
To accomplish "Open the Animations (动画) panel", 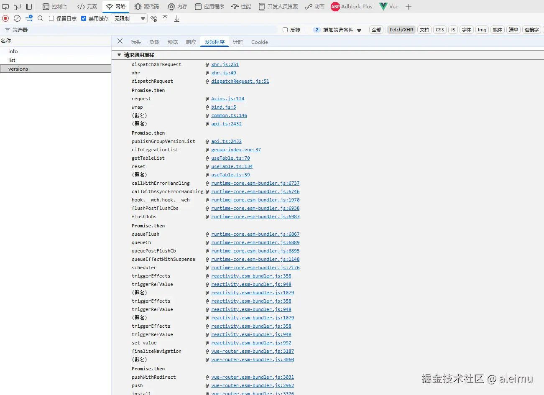I will click(314, 7).
